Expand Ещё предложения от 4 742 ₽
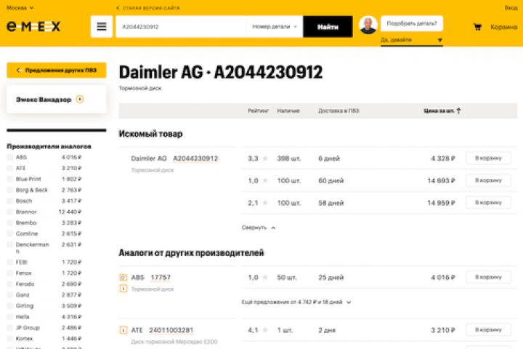523x349 pixels. click(296, 302)
